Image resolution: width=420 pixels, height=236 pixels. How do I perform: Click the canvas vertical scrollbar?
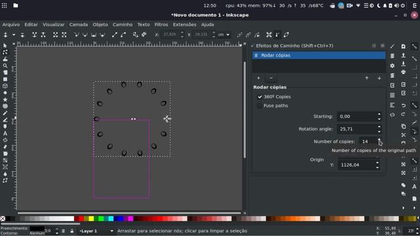pyautogui.click(x=245, y=109)
